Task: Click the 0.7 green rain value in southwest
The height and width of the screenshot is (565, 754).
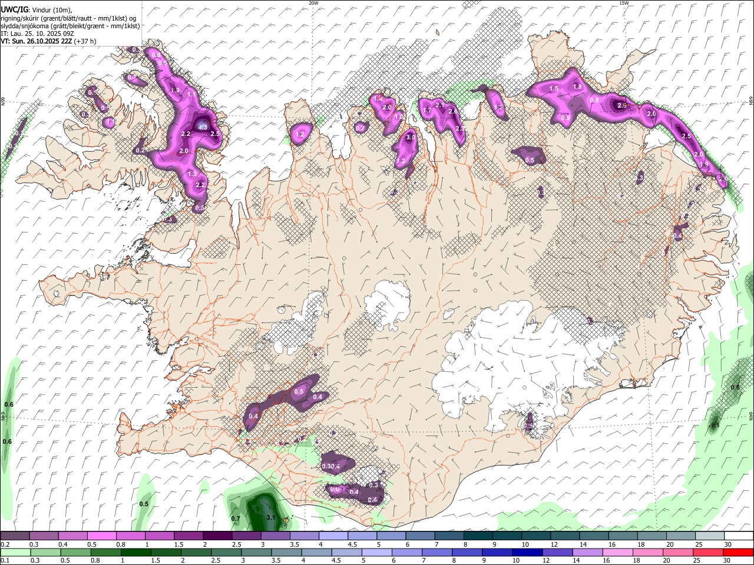Action: [236, 519]
